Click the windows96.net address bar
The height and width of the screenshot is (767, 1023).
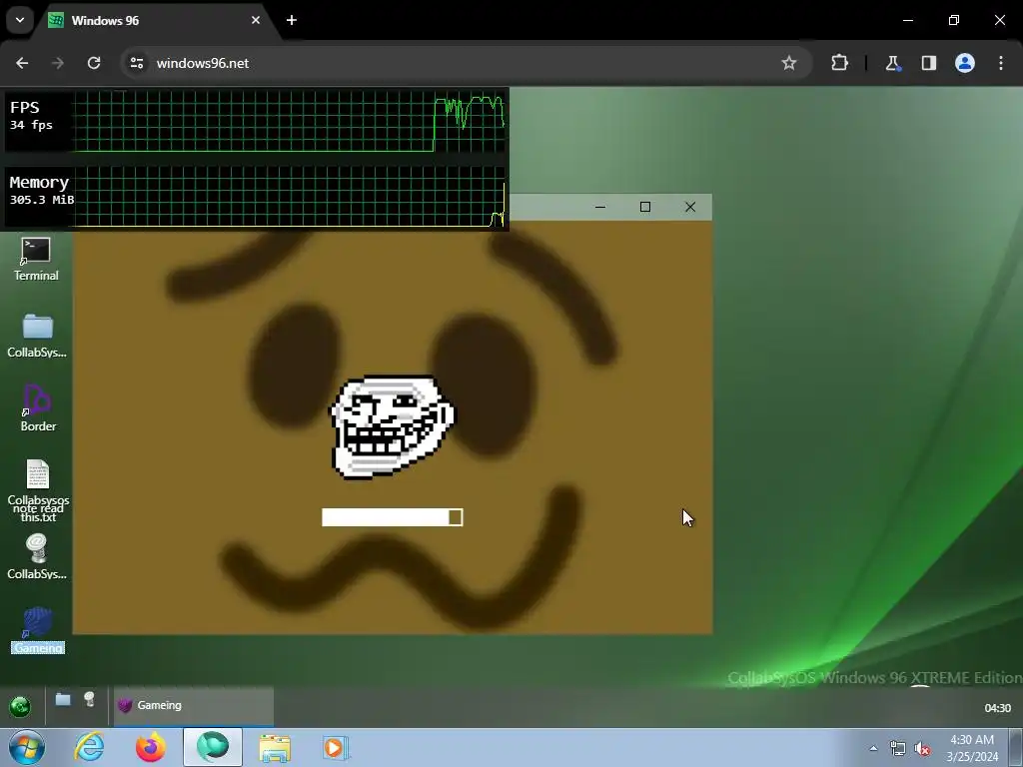[x=467, y=63]
